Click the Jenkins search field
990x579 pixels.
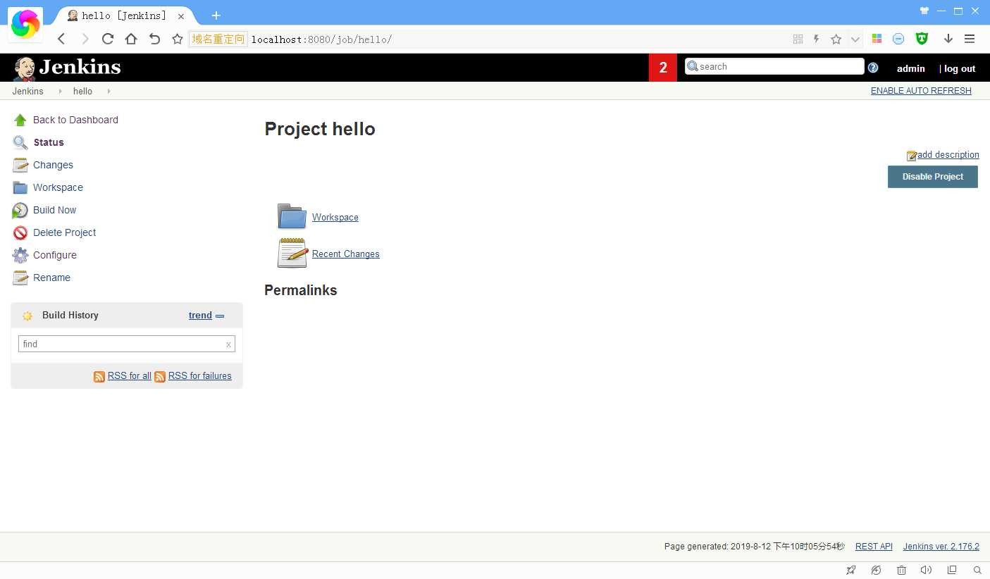(774, 66)
